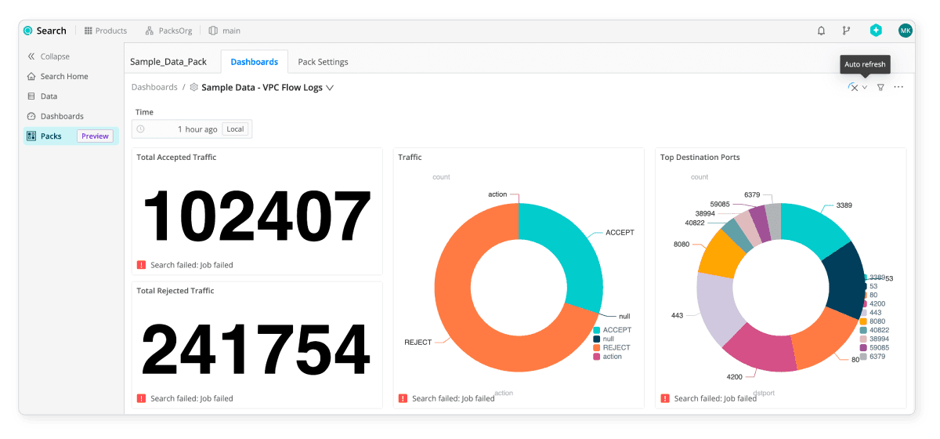Image resolution: width=940 pixels, height=439 pixels.
Task: Go to the Dashboards breadcrumb link
Action: [154, 88]
